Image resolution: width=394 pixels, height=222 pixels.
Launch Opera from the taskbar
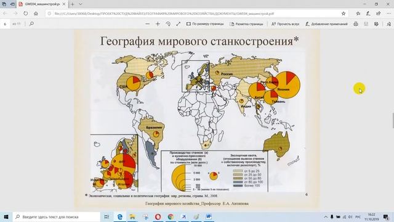click(158, 216)
